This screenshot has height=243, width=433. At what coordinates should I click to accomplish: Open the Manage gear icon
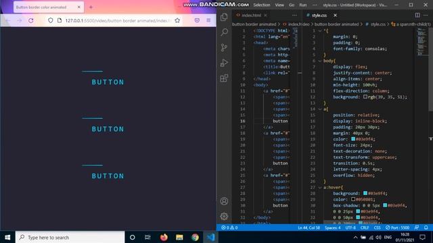click(224, 216)
